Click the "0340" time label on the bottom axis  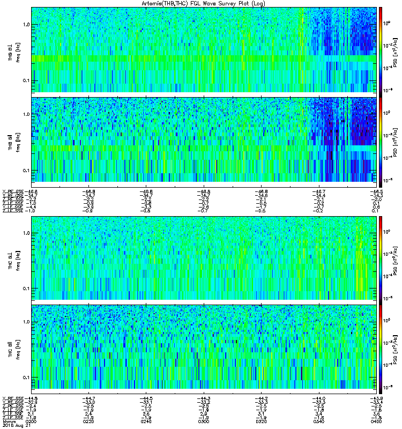pyautogui.click(x=319, y=421)
